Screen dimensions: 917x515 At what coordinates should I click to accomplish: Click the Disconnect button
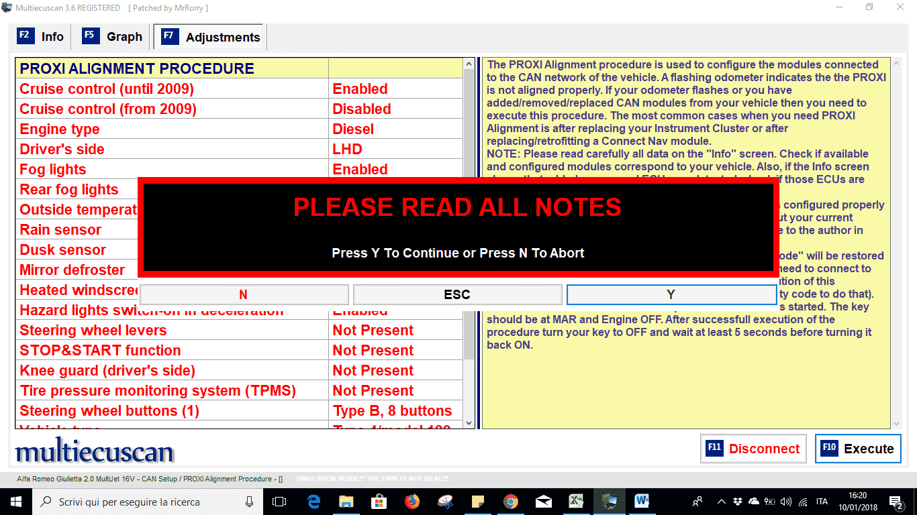(x=751, y=449)
